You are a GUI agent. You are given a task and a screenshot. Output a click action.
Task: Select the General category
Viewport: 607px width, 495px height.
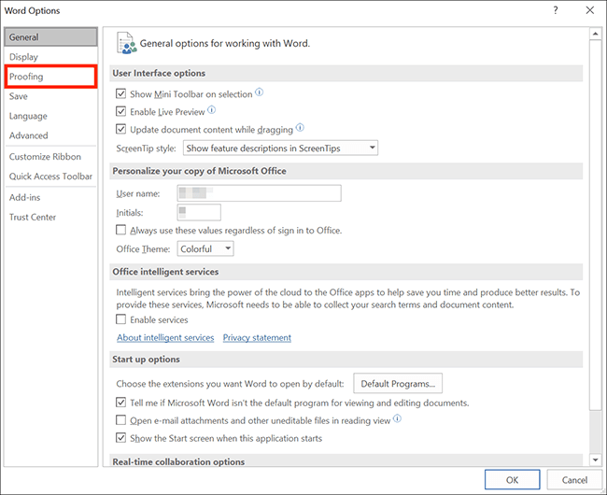50,37
